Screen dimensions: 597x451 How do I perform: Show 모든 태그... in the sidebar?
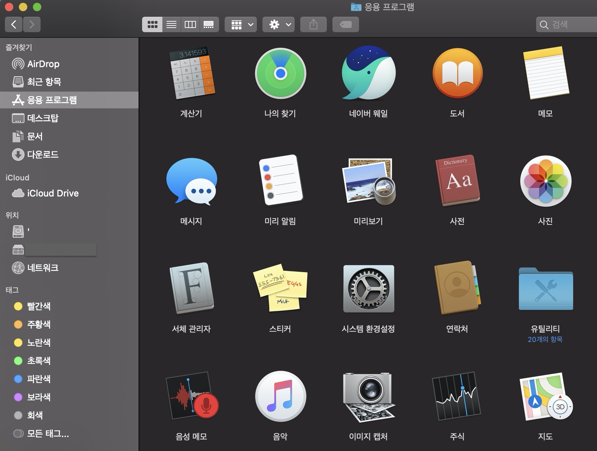(69, 434)
